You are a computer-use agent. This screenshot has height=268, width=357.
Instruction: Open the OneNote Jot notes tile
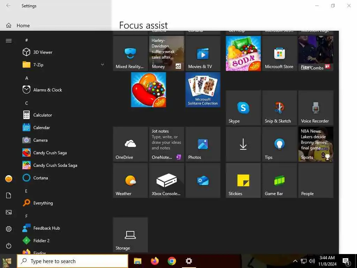(166, 144)
